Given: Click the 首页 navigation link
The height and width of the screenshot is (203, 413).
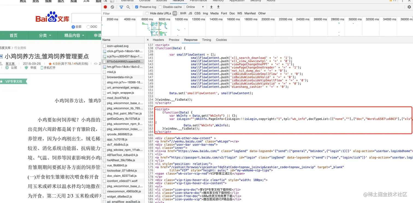Looking at the screenshot, I should coord(14,36).
